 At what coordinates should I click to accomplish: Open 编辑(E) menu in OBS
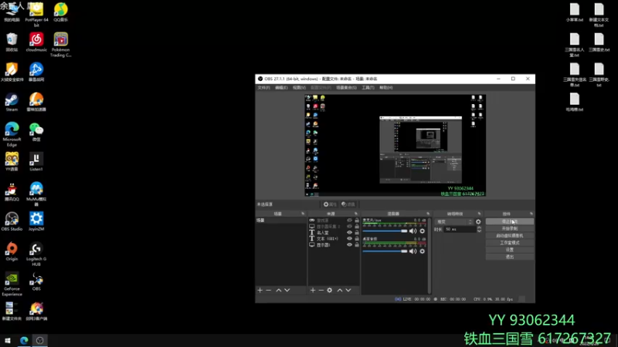tap(281, 88)
